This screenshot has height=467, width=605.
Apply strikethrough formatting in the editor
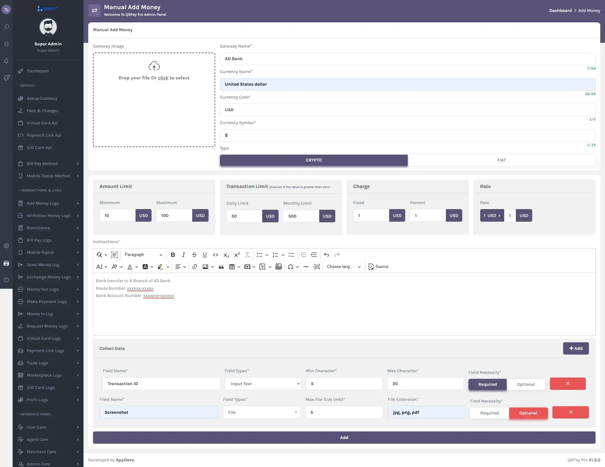click(x=194, y=255)
